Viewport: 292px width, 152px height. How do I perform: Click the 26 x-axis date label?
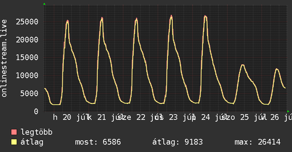275,117
